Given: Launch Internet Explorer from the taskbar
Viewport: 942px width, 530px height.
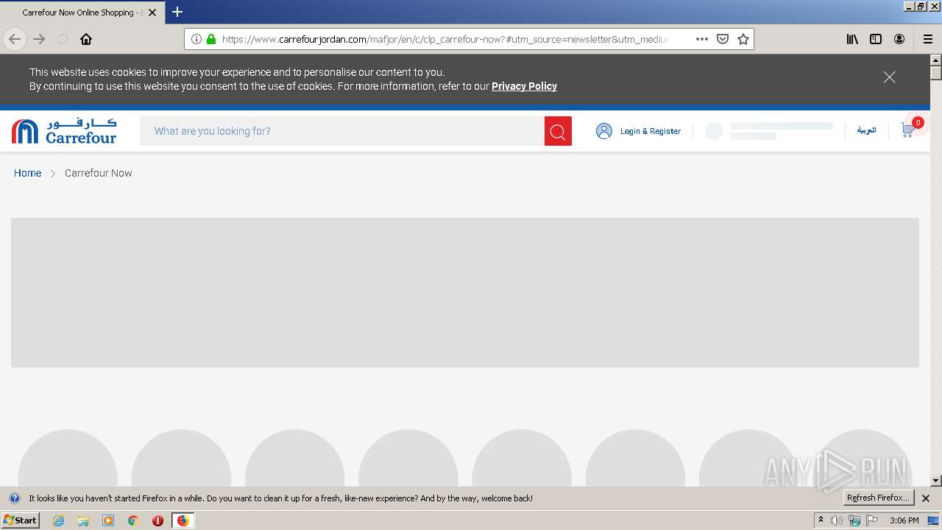Looking at the screenshot, I should click(x=58, y=520).
